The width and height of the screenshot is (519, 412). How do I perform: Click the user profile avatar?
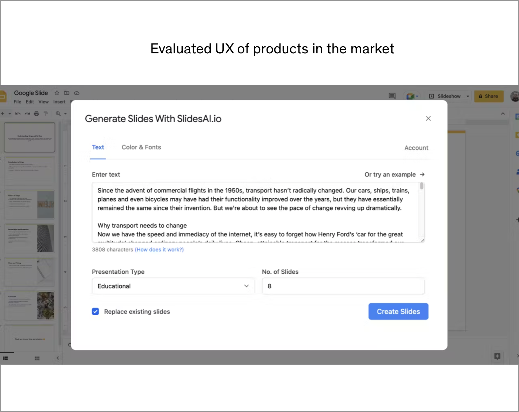pos(515,96)
